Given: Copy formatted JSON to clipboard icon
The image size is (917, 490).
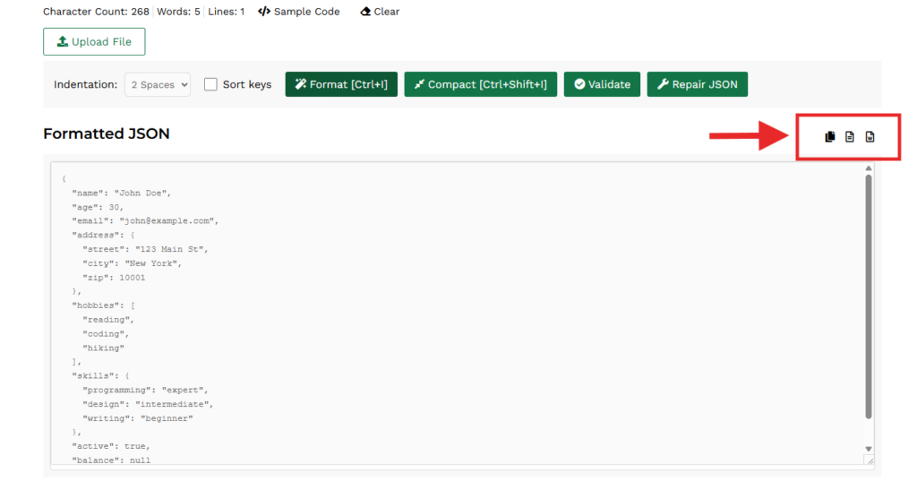Looking at the screenshot, I should click(830, 137).
